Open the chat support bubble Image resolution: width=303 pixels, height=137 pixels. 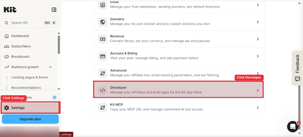tap(293, 127)
